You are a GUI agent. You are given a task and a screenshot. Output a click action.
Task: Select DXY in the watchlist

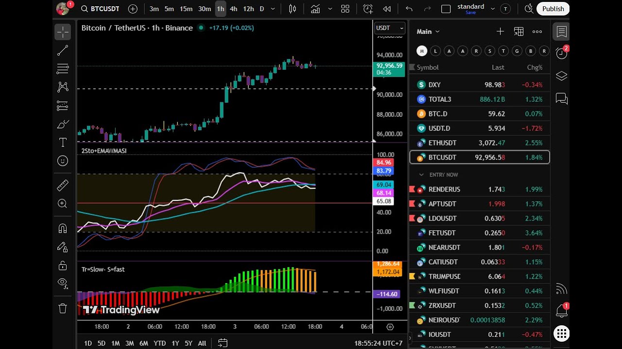480,85
